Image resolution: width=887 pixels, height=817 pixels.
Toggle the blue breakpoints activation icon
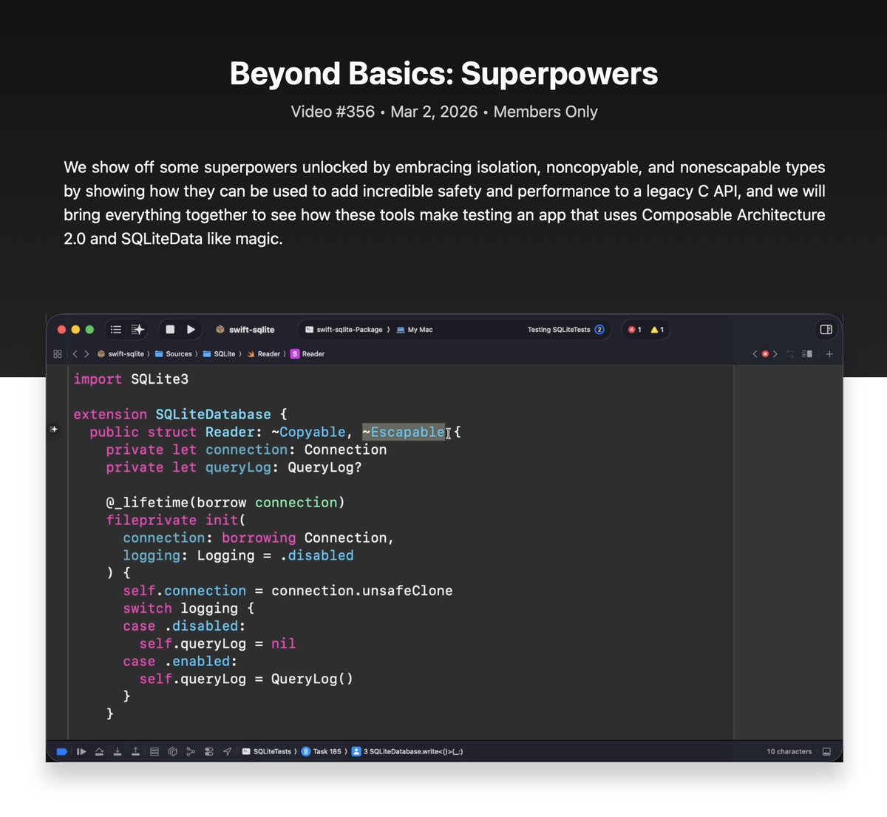(x=62, y=752)
